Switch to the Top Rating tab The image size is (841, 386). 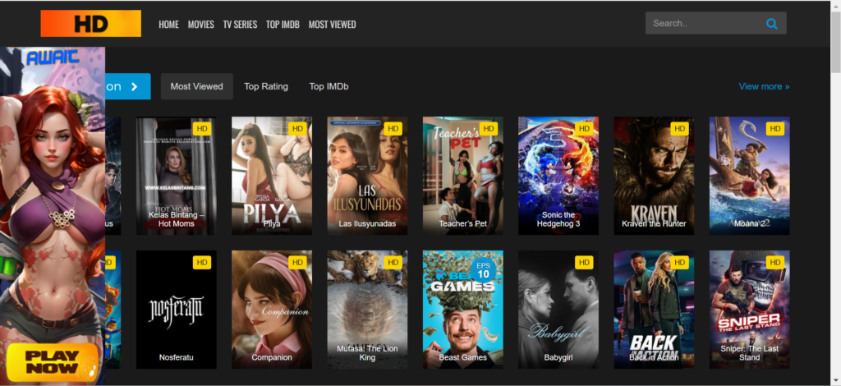pos(266,86)
